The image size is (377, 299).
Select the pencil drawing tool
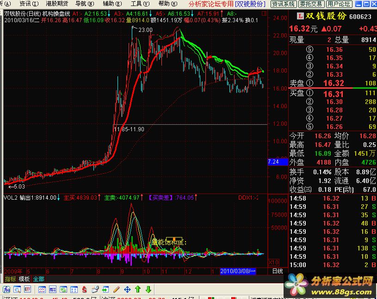point(117,289)
